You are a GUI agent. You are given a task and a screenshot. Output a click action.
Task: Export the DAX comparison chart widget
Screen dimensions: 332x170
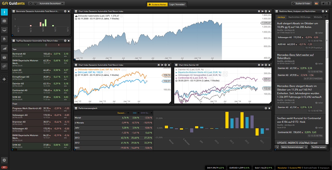point(162,65)
